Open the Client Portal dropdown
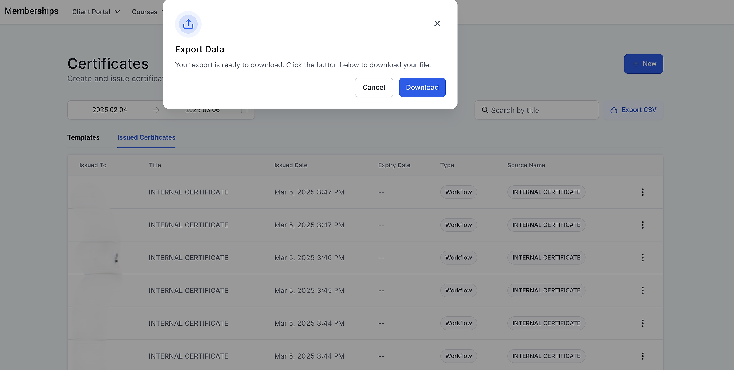 point(96,12)
